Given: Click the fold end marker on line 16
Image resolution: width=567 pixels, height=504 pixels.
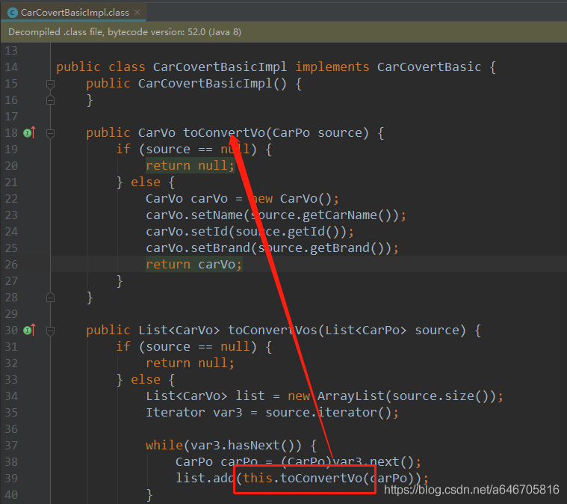Looking at the screenshot, I should click(51, 100).
